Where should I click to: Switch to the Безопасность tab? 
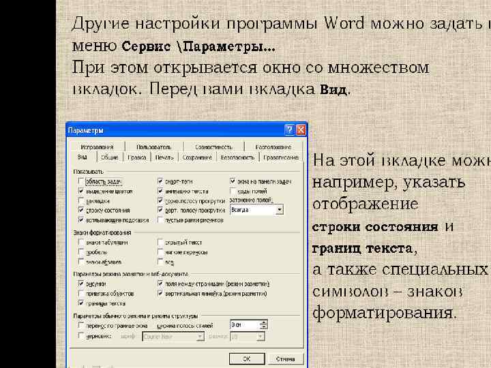click(237, 157)
